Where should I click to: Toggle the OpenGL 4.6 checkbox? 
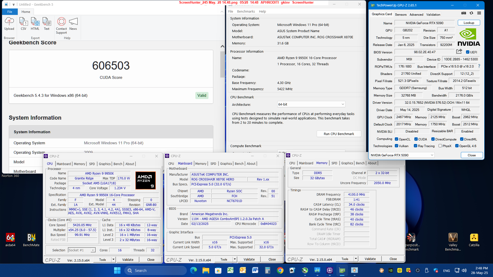pos(457,146)
